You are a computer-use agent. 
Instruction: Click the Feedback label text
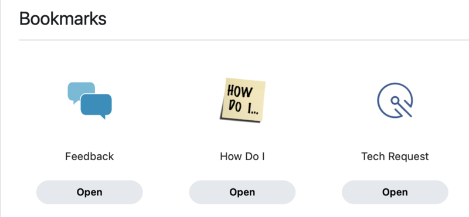pos(90,157)
